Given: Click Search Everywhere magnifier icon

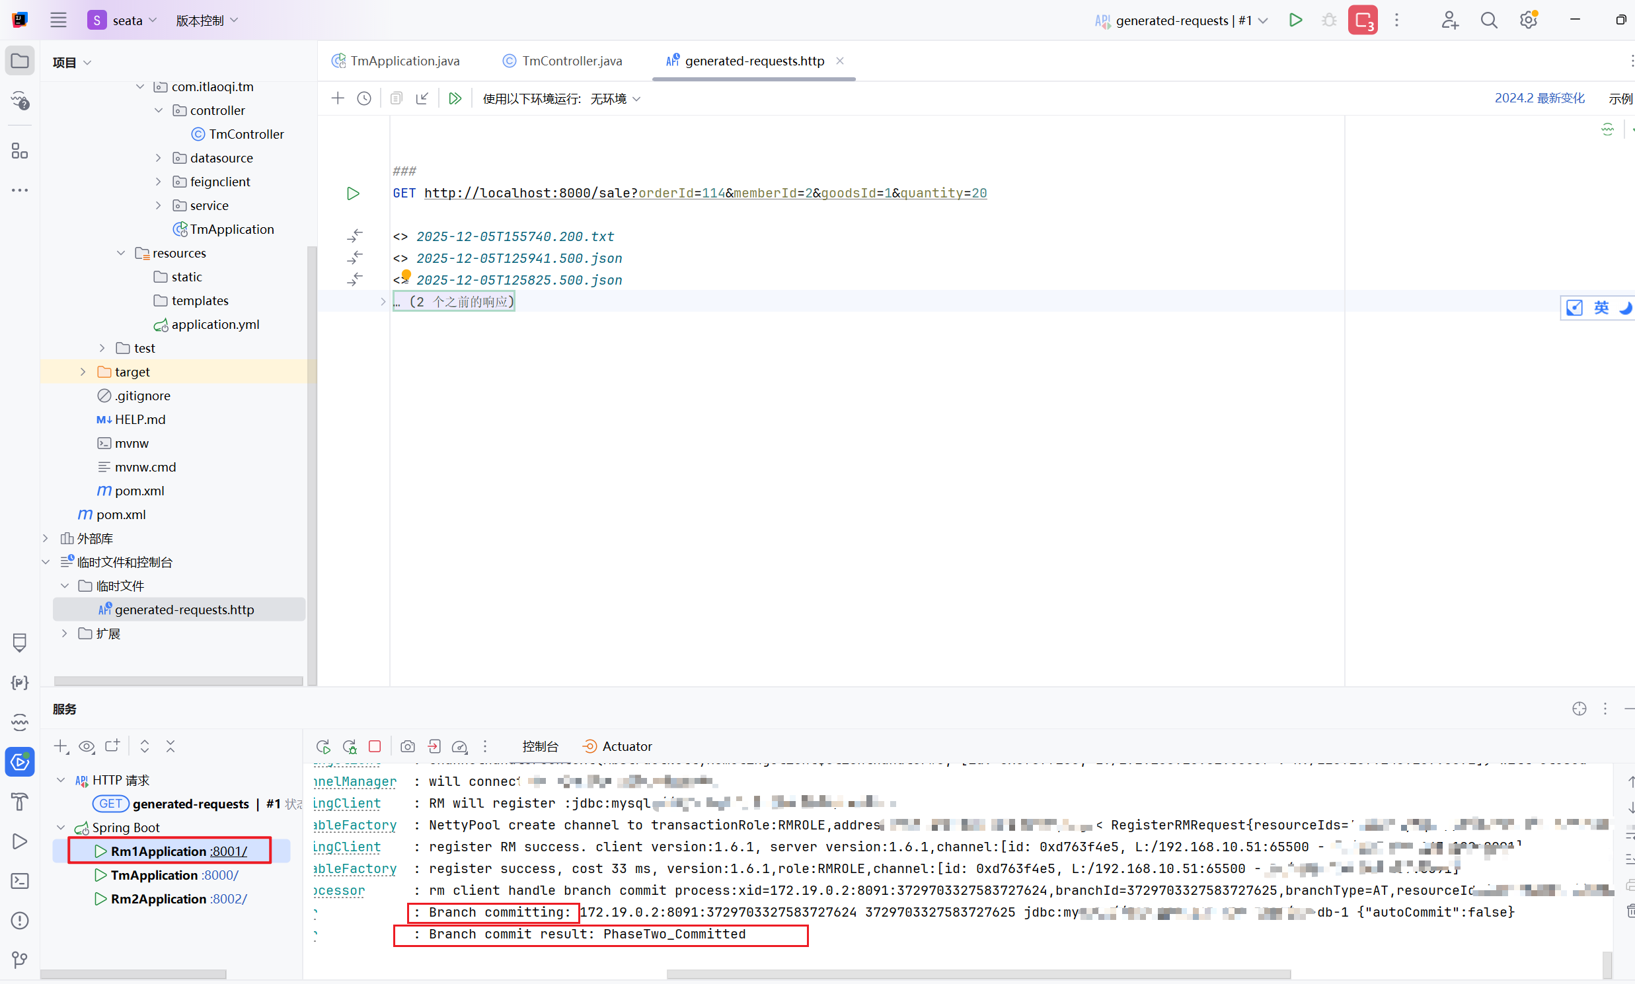Looking at the screenshot, I should pyautogui.click(x=1488, y=20).
